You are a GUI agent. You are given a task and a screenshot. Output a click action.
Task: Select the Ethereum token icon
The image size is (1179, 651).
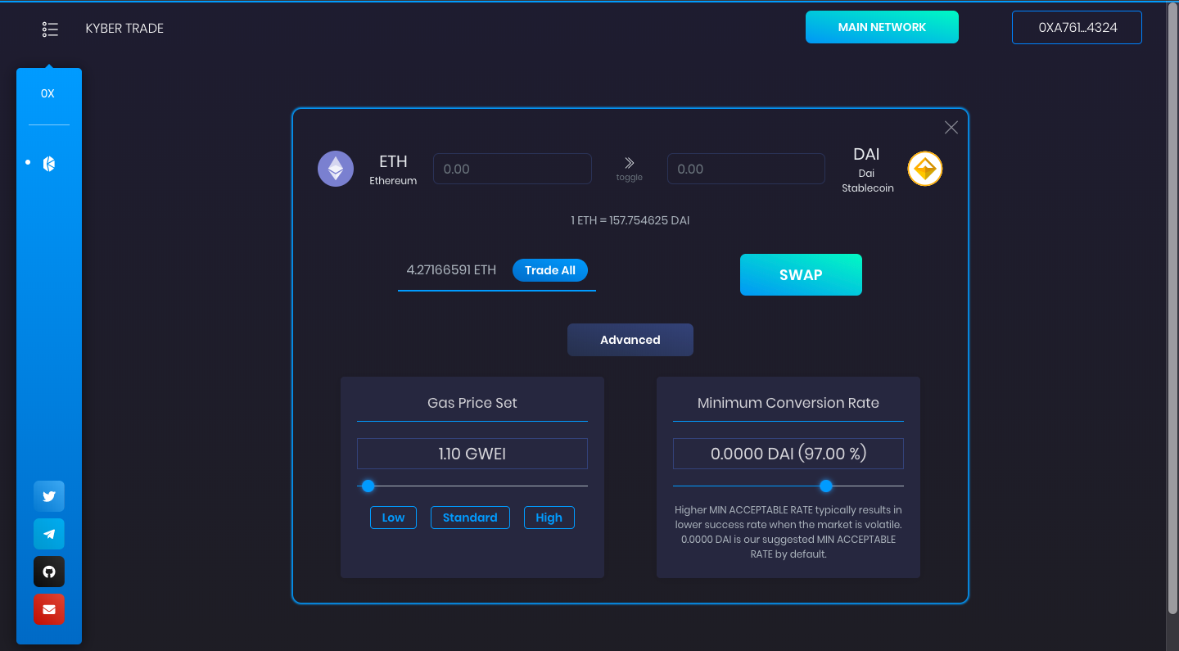pos(336,169)
